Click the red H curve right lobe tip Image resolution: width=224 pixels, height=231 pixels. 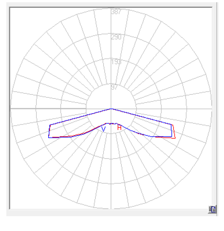pos(175,138)
